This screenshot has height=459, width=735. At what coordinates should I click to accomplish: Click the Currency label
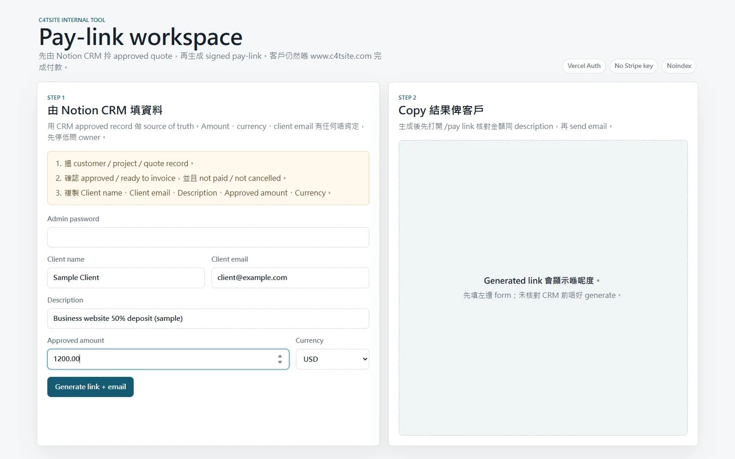pos(309,341)
